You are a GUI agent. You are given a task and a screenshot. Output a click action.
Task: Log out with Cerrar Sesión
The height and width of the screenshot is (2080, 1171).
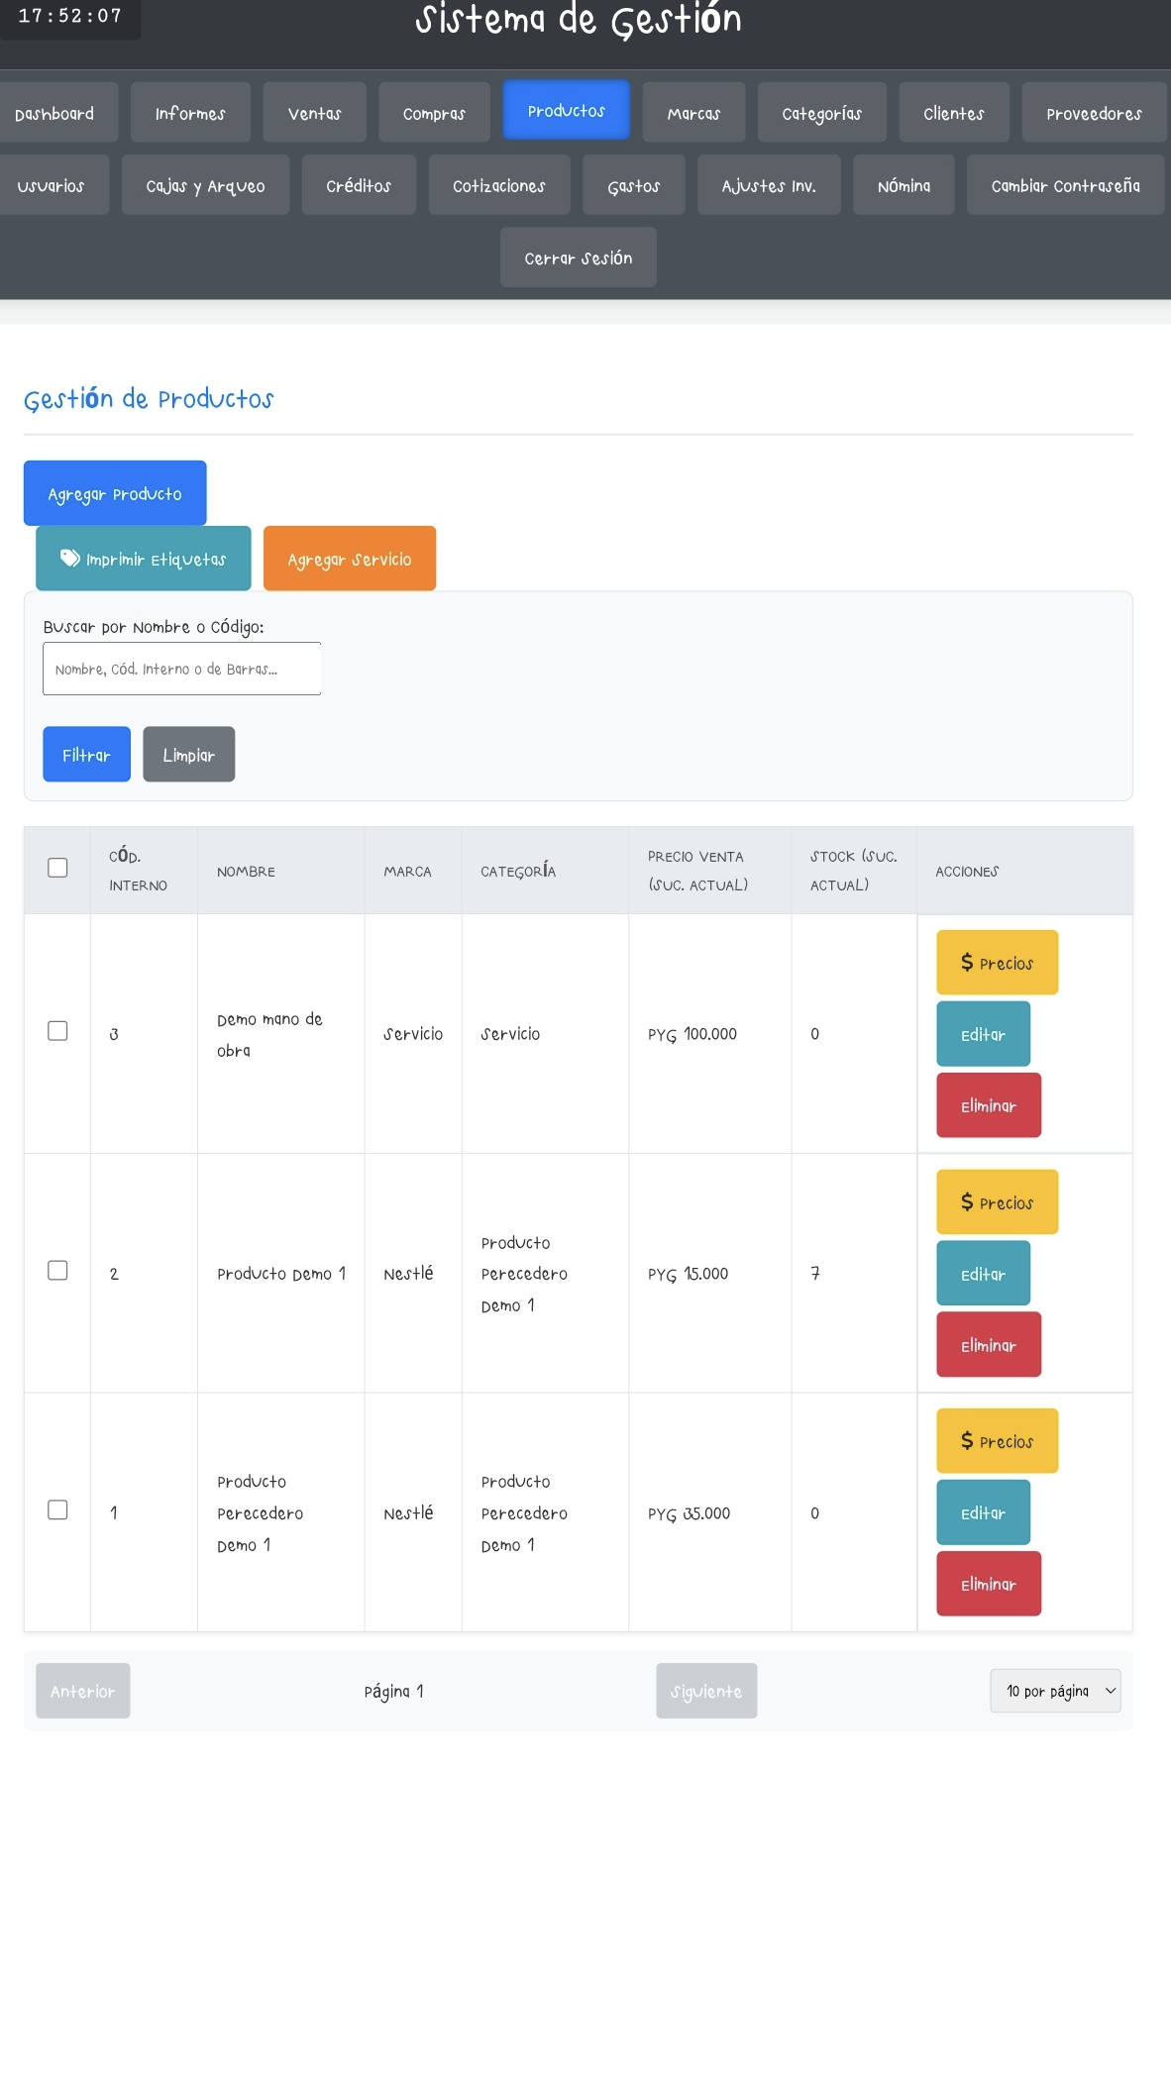[578, 259]
